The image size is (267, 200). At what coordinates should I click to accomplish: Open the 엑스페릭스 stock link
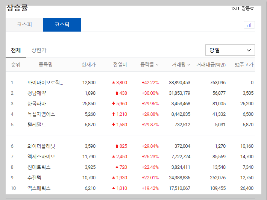(39, 188)
